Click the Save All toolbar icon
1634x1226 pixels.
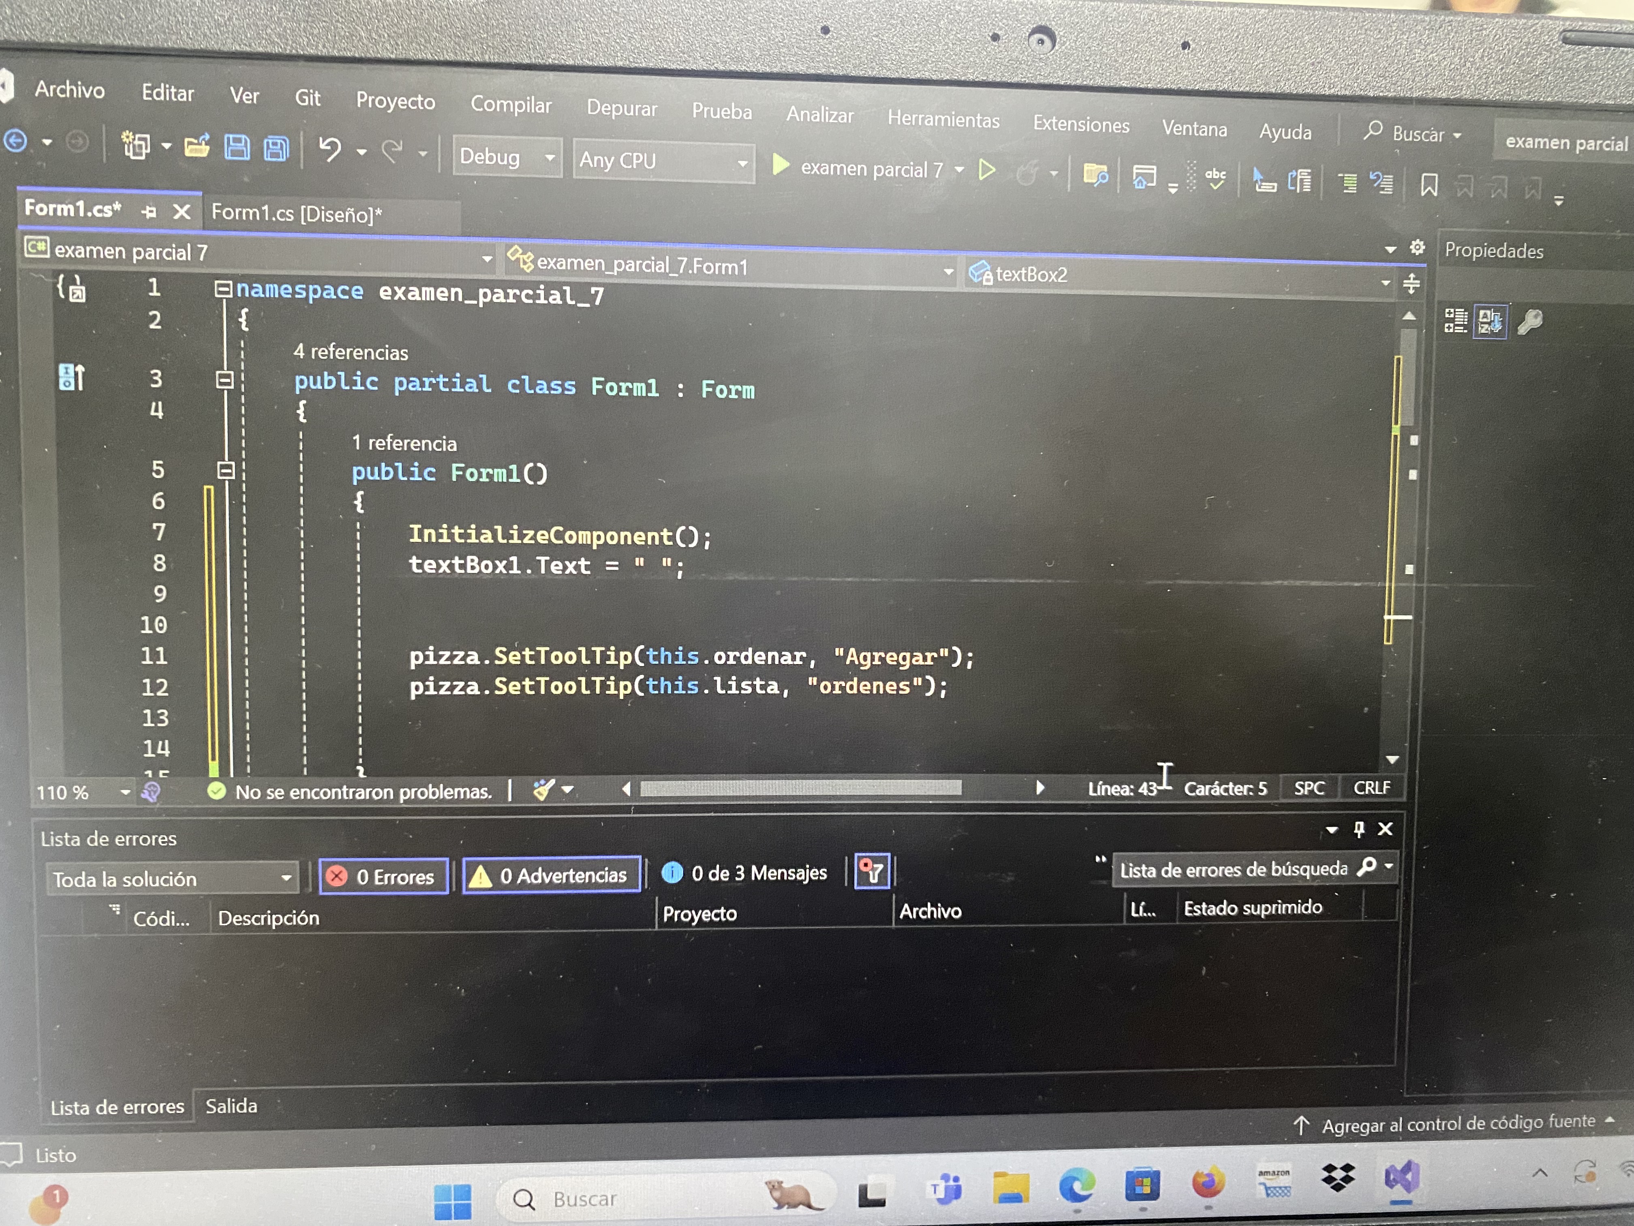point(276,148)
